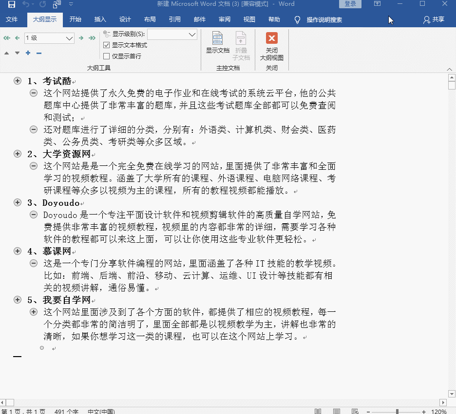Click the zoom slider handle
This screenshot has width=456, height=414.
point(397,412)
